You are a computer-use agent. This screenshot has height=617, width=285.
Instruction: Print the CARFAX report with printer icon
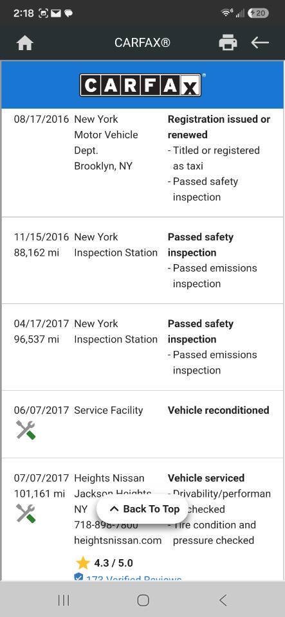click(x=228, y=42)
